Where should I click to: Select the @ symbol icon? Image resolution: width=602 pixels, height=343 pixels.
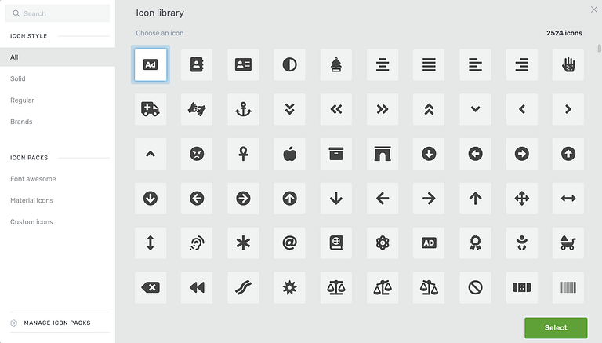point(289,243)
